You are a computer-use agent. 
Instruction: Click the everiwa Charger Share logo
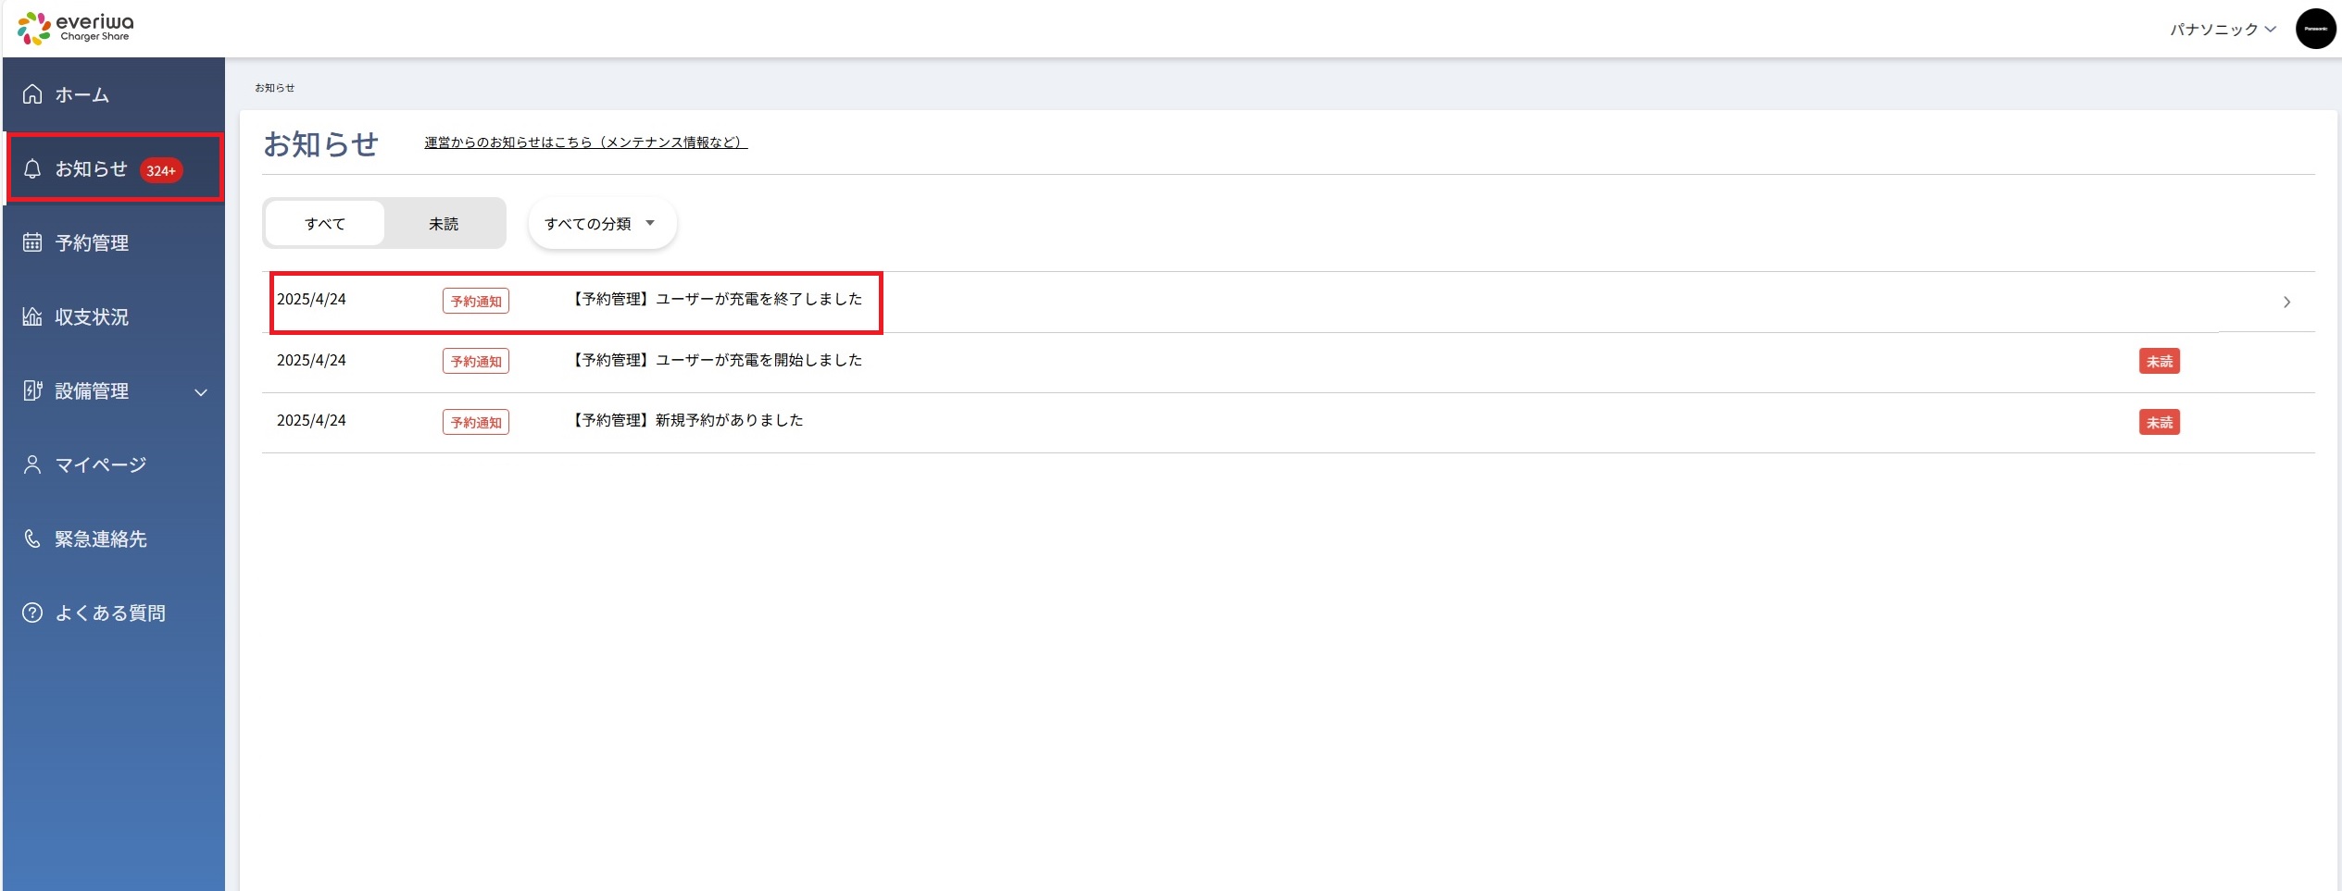coord(76,28)
